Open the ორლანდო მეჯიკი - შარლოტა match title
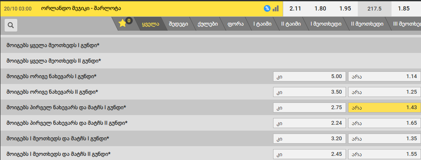Screen dimensions: 421x160 coord(81,8)
